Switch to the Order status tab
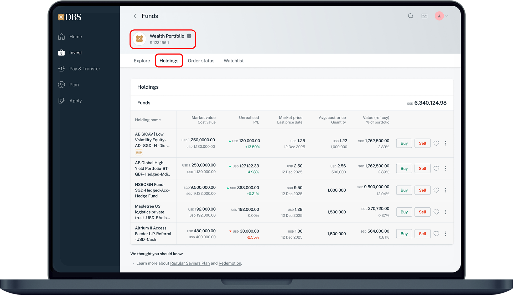The height and width of the screenshot is (295, 513). pos(201,61)
